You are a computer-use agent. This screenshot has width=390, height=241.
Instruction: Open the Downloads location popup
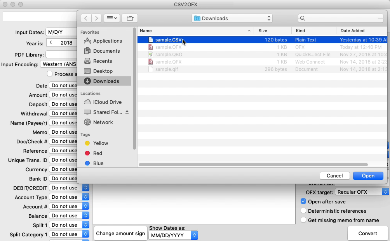click(232, 18)
